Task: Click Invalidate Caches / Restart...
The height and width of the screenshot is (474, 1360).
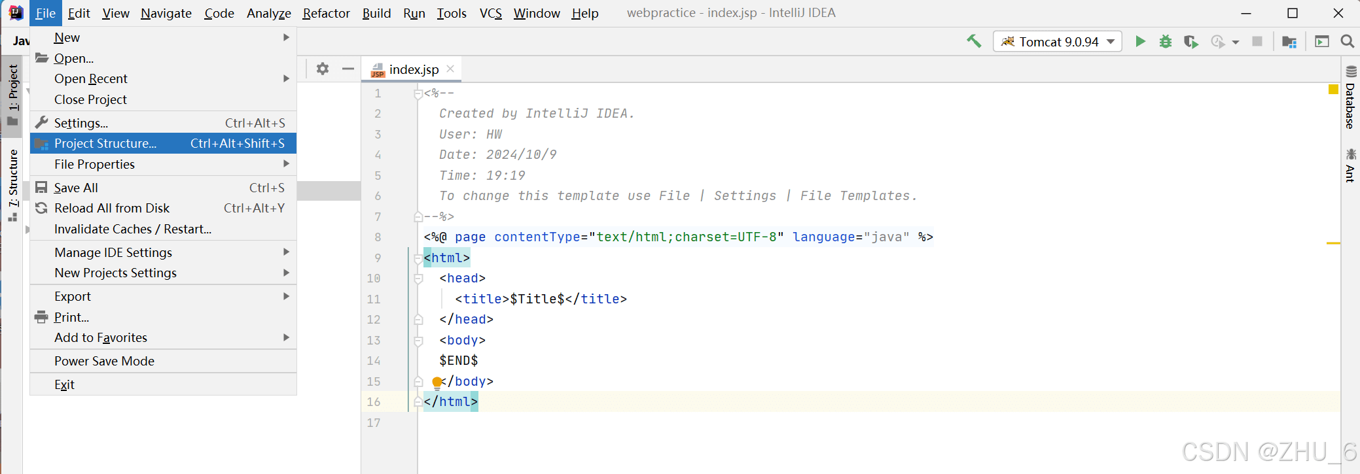Action: [x=133, y=229]
